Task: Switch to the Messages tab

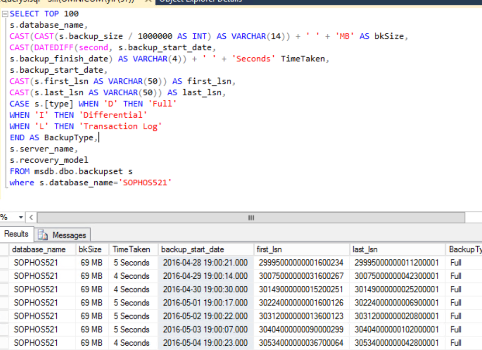Action: click(x=62, y=235)
